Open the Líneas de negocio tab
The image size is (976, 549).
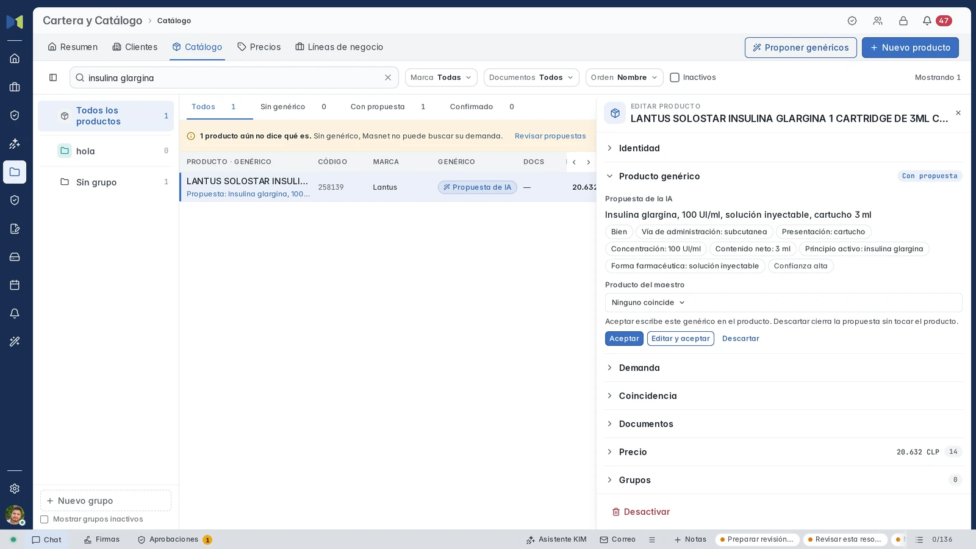[339, 47]
